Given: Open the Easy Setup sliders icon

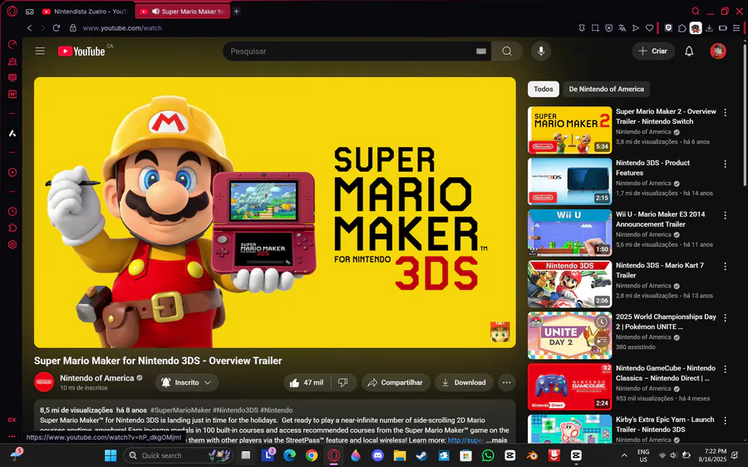Looking at the screenshot, I should coord(736,28).
